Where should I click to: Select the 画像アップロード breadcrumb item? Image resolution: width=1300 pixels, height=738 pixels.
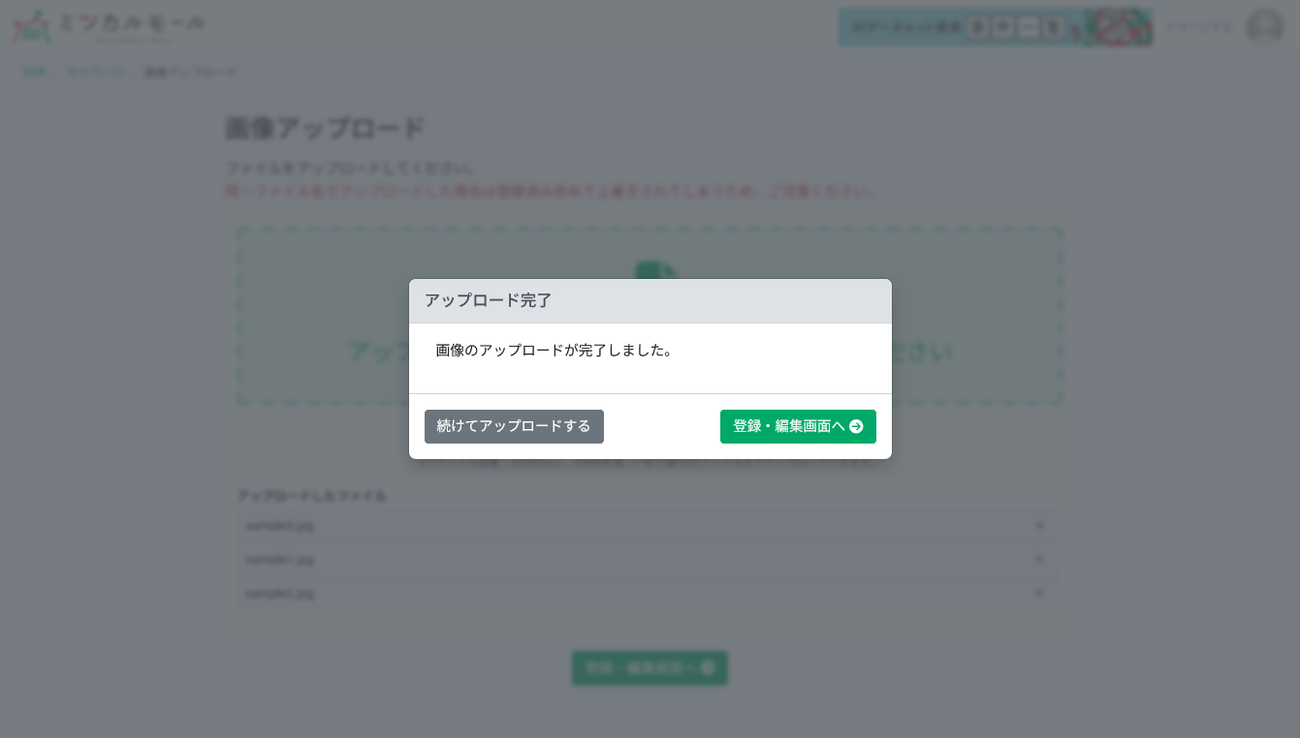[x=191, y=71]
